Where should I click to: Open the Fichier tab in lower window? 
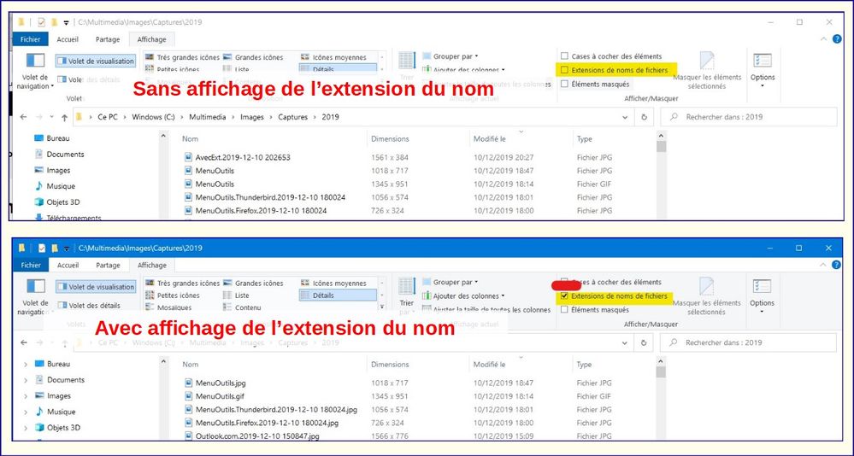pyautogui.click(x=31, y=265)
